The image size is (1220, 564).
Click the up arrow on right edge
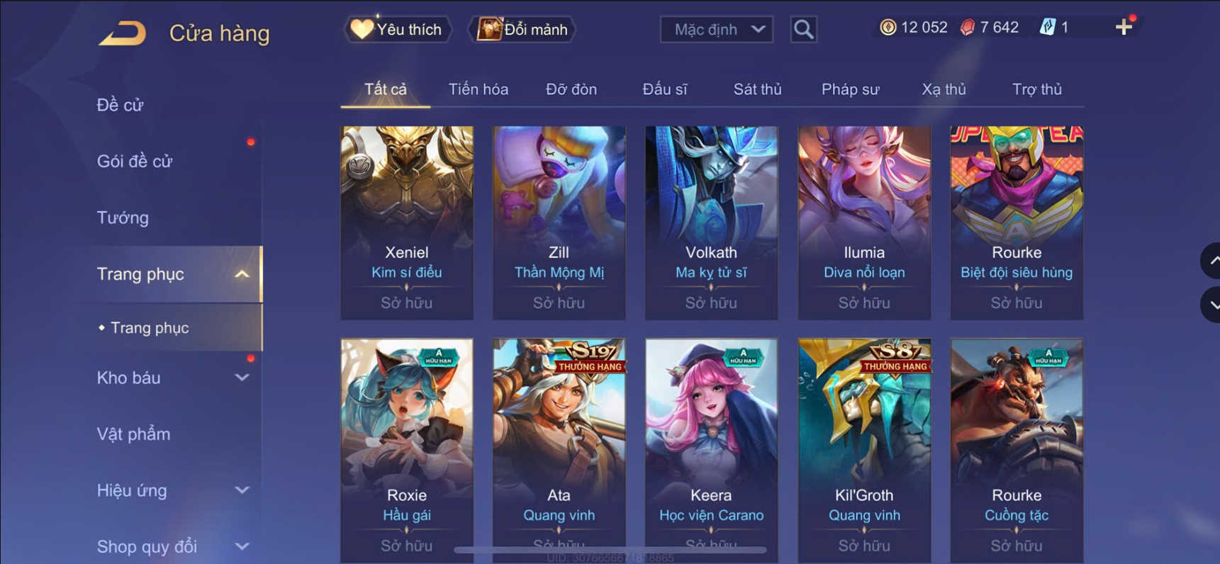click(1211, 261)
